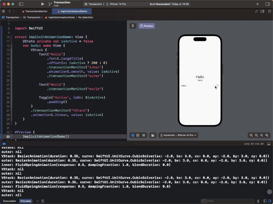This screenshot has width=273, height=204.
Task: Switch console source to Executable
Action: tap(10, 201)
